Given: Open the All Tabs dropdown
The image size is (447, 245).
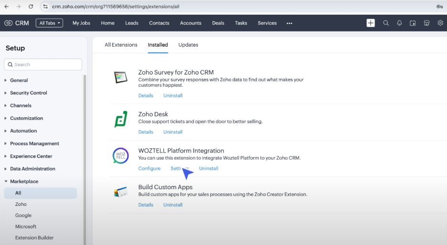Looking at the screenshot, I should tap(49, 23).
